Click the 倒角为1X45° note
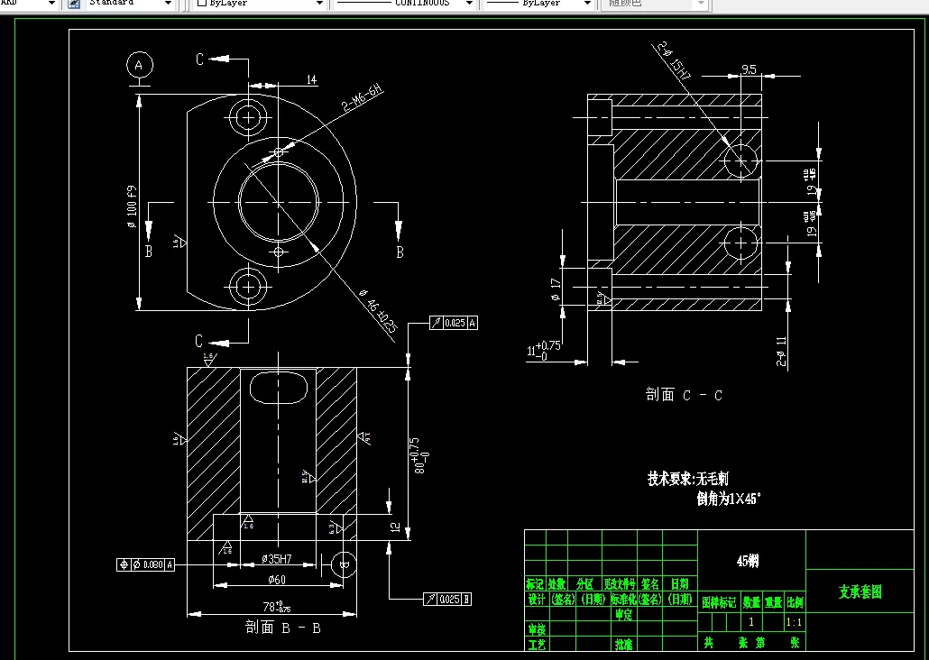Screen dimensions: 929x660 (728, 499)
